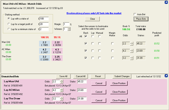Cancel the Lay Man Utd bet
169x110 pixels.
[x=99, y=83]
